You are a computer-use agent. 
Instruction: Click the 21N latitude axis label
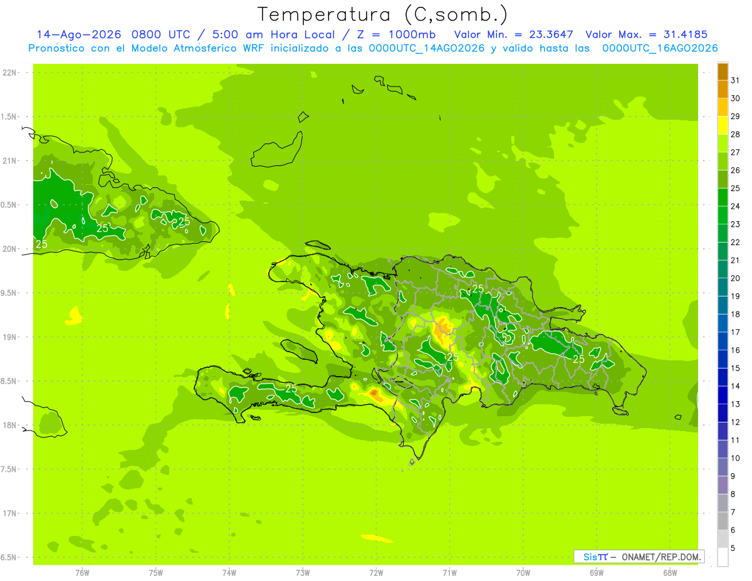pos(10,161)
